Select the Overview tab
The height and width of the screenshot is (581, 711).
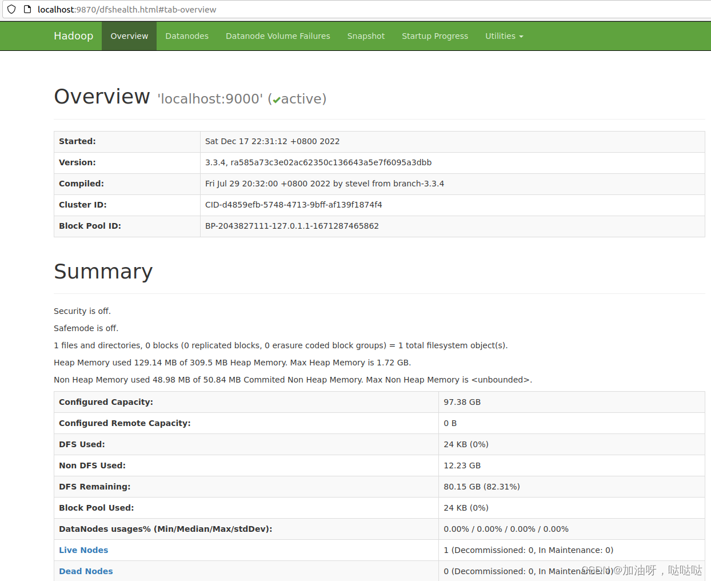pyautogui.click(x=129, y=36)
